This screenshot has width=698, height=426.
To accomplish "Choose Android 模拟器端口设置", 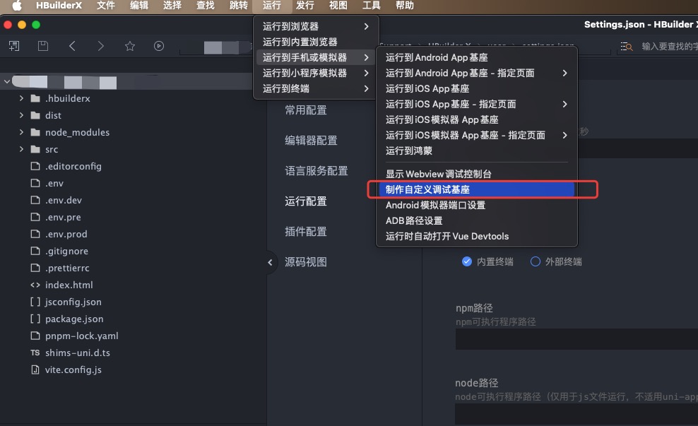I will point(476,205).
